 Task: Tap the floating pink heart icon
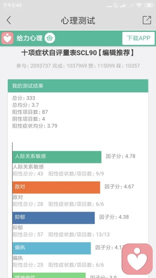tap(137, 259)
